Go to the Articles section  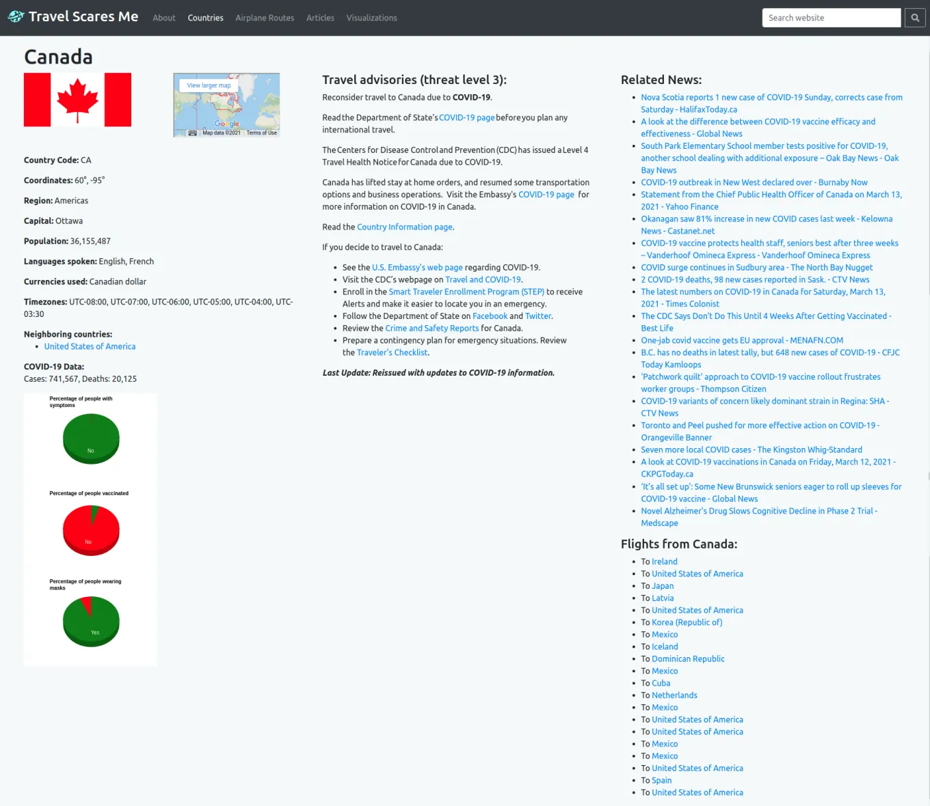(320, 18)
